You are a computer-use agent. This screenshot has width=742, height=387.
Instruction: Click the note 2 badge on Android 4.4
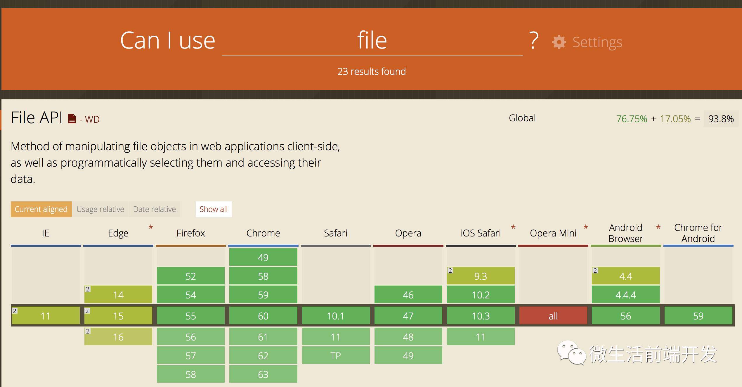pos(595,270)
